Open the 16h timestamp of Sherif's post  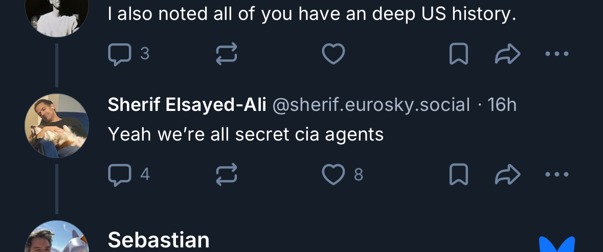coord(502,105)
